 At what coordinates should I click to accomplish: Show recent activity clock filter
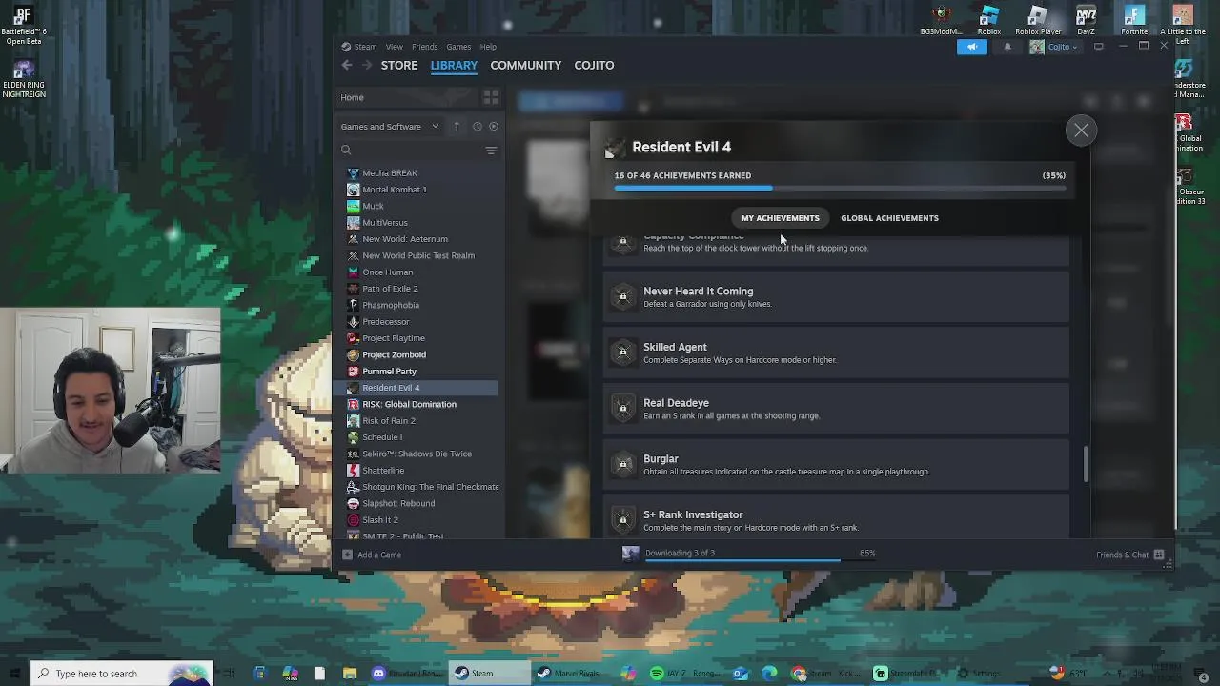point(477,126)
